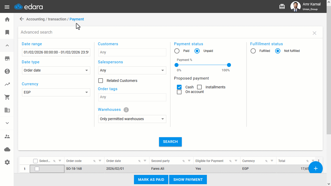Collapse the sidebar section with up chevron
The width and height of the screenshot is (331, 186).
tap(7, 45)
